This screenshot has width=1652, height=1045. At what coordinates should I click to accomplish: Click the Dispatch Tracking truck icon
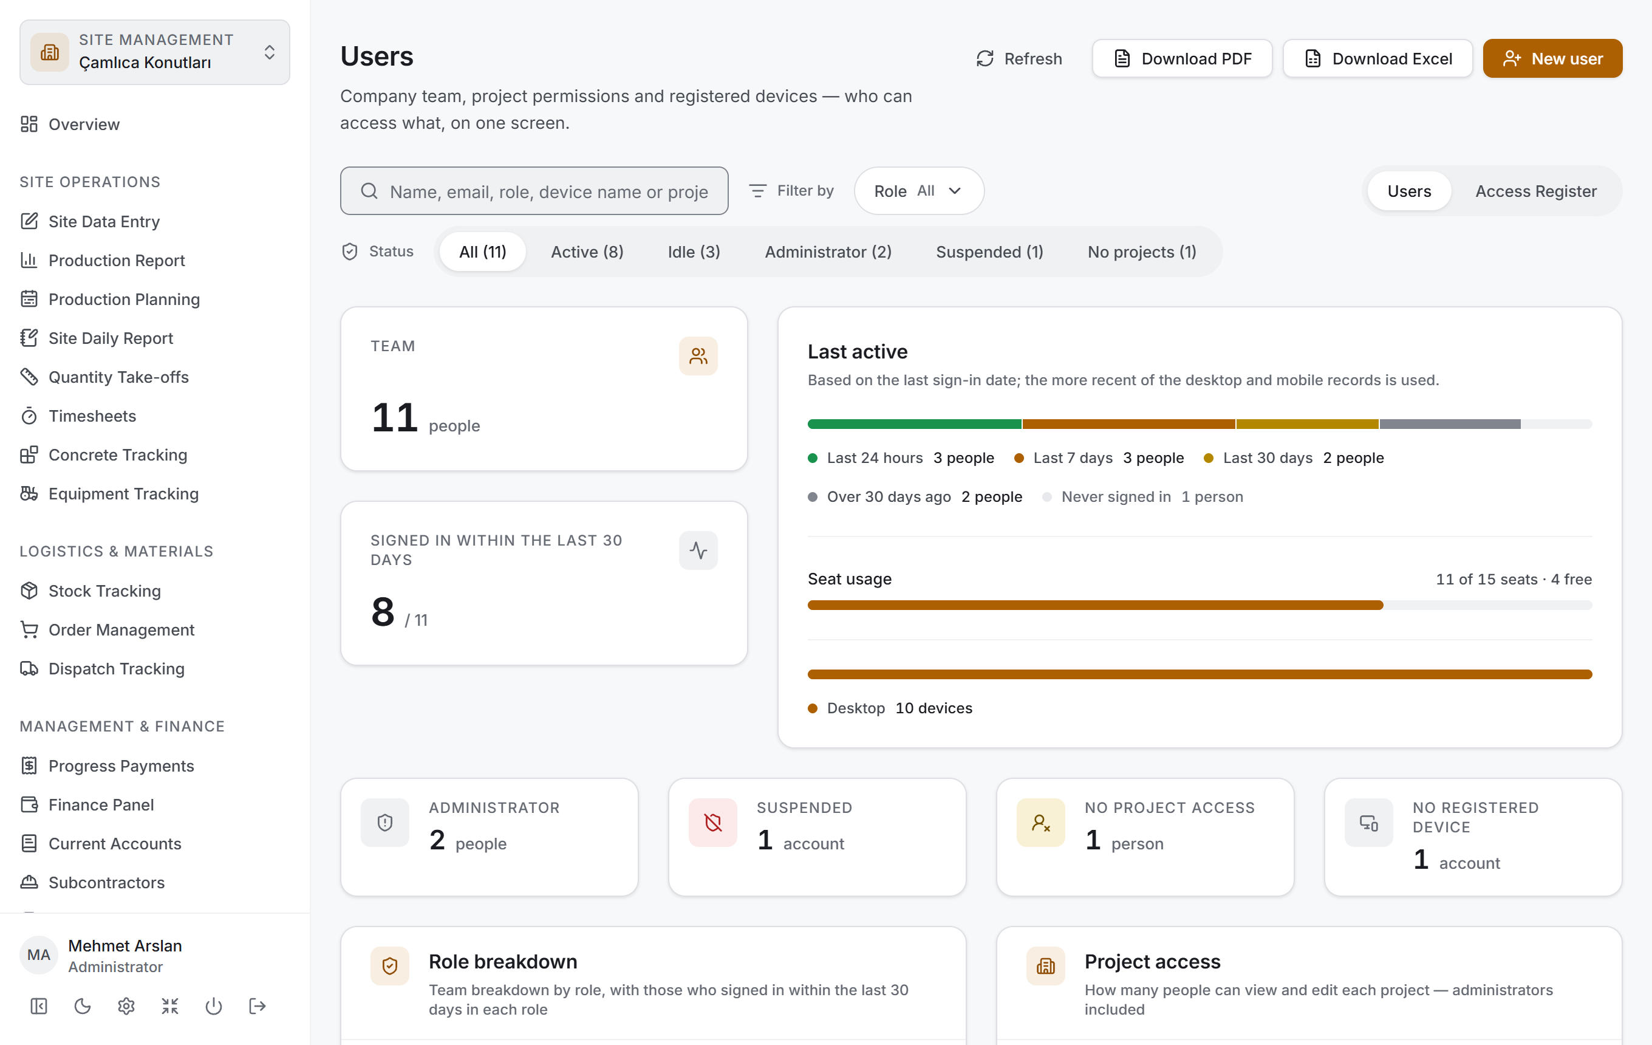(29, 668)
